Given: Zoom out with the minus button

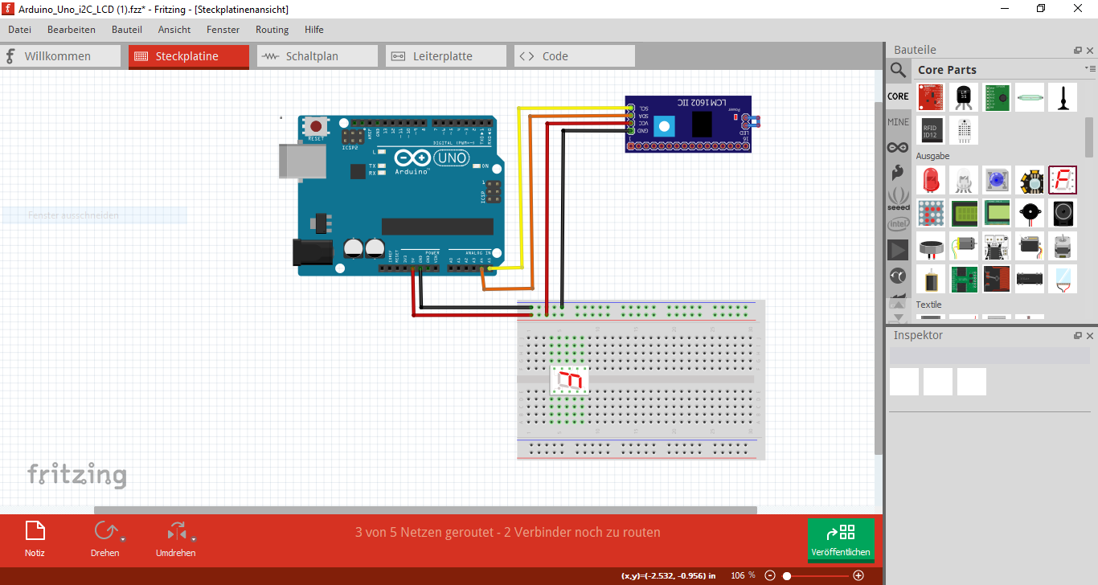Looking at the screenshot, I should click(x=770, y=575).
